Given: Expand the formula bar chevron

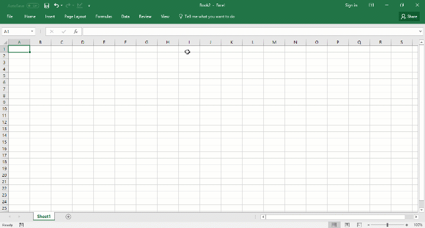Looking at the screenshot, I should click(x=420, y=32).
